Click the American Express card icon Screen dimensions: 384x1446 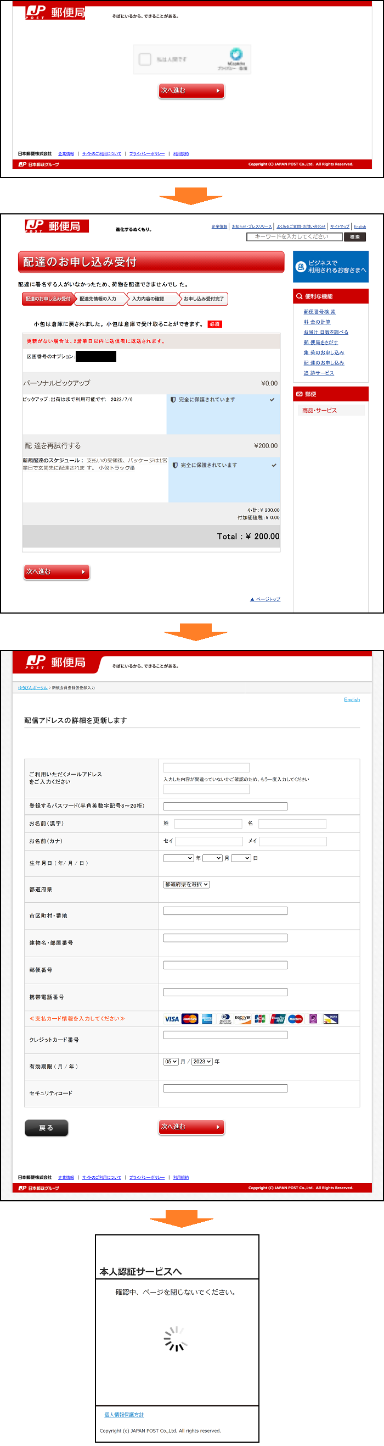tap(207, 1018)
